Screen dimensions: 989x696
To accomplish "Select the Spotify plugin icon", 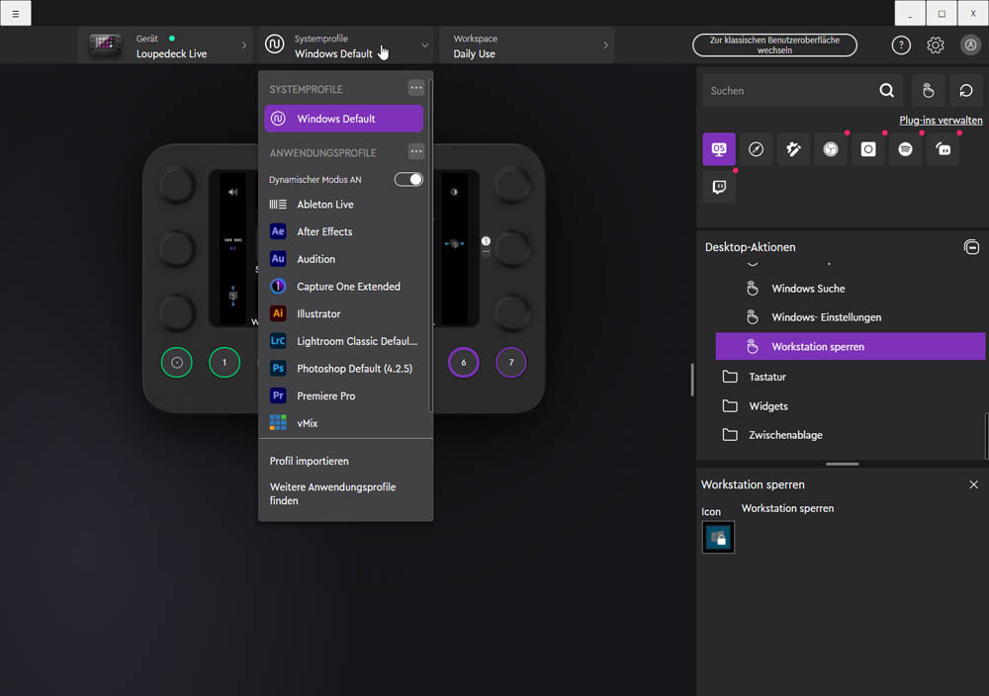I will pos(905,149).
